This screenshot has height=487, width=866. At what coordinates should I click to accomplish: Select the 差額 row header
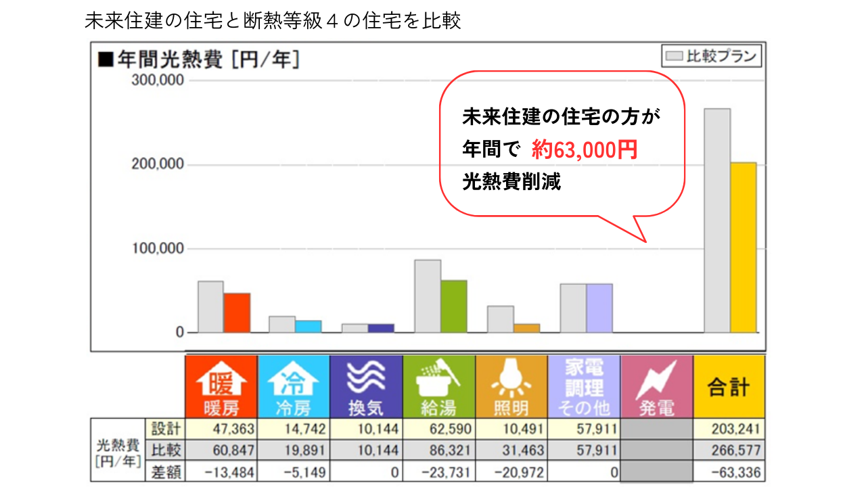[164, 471]
